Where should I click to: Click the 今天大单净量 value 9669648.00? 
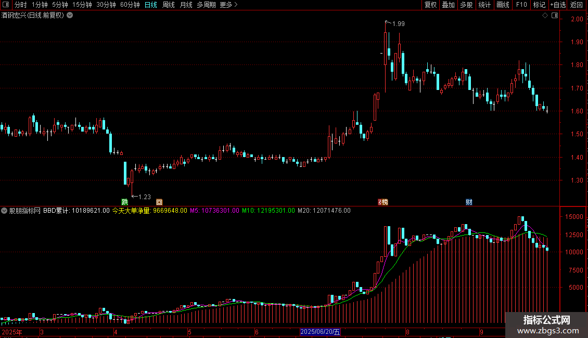coord(170,211)
